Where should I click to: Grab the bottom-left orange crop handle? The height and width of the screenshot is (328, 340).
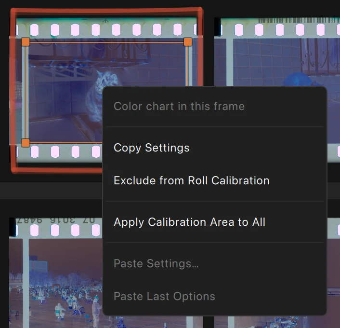coord(26,143)
